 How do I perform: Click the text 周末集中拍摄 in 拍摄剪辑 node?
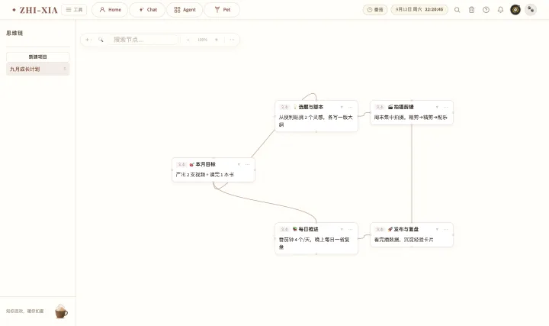[x=389, y=118]
